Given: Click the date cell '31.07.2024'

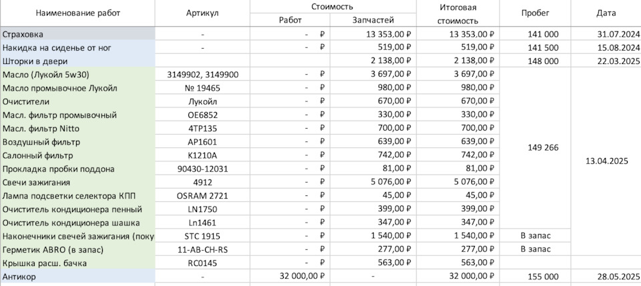Looking at the screenshot, I should click(x=606, y=34).
